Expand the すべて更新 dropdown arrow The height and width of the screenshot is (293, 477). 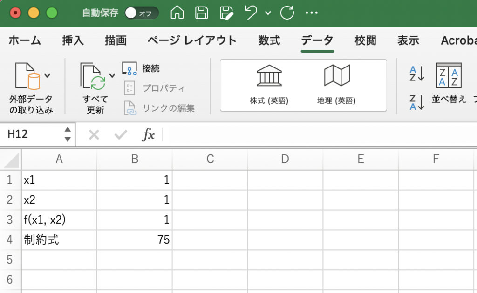coord(112,76)
